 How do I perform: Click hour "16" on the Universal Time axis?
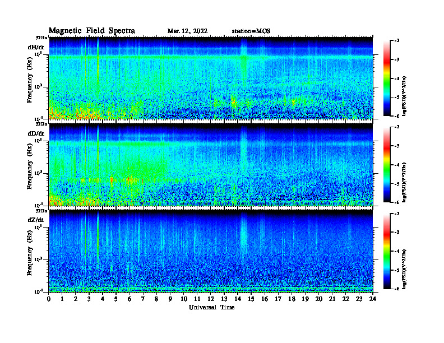[265, 299]
